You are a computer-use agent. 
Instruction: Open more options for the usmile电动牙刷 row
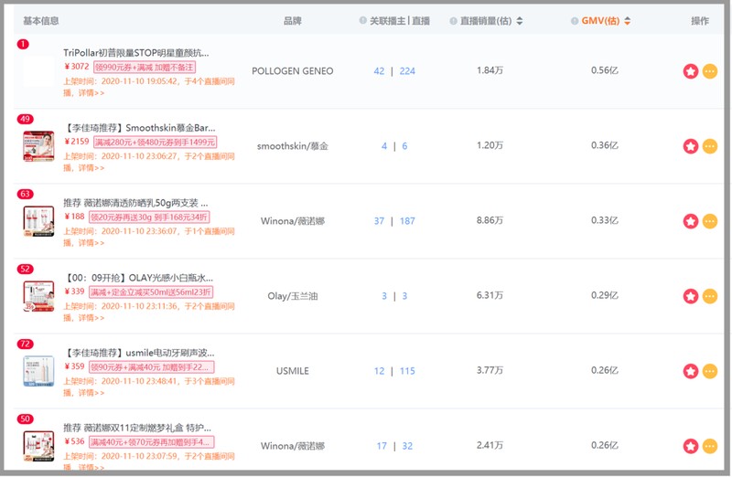coord(710,371)
